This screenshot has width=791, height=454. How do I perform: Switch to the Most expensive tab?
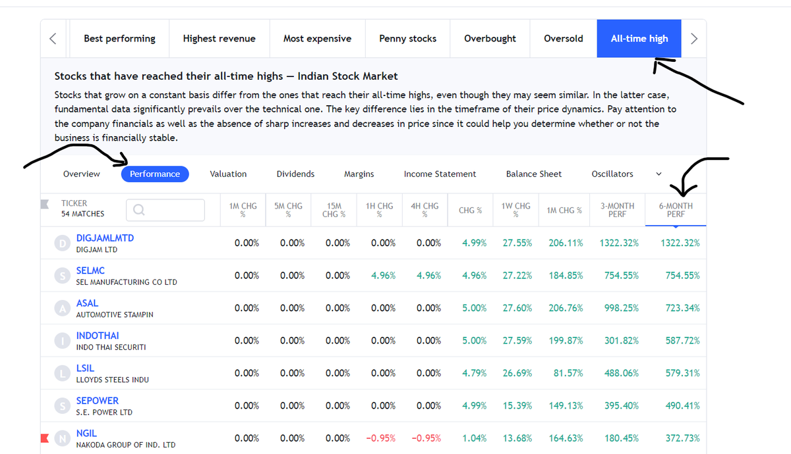coord(317,38)
